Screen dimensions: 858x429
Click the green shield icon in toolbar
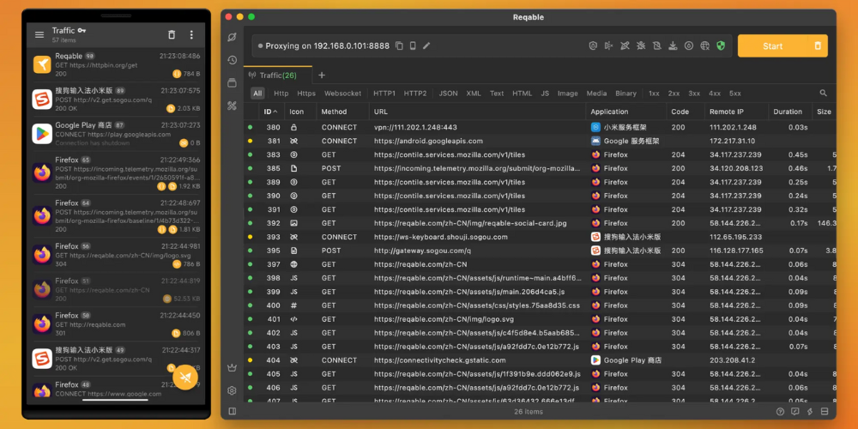tap(721, 45)
